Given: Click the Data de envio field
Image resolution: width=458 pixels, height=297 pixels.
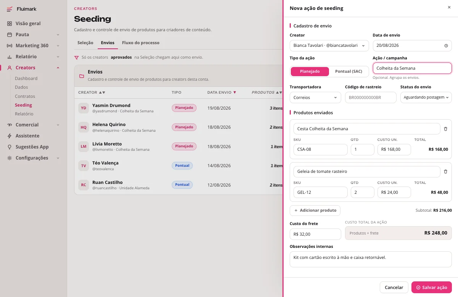Looking at the screenshot, I should pyautogui.click(x=412, y=46).
